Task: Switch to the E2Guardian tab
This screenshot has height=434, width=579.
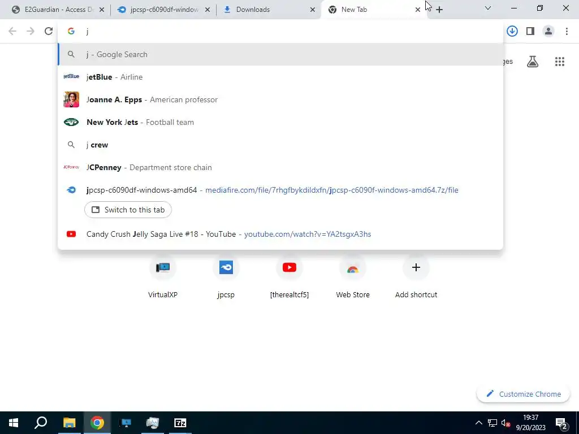Action: pyautogui.click(x=58, y=10)
